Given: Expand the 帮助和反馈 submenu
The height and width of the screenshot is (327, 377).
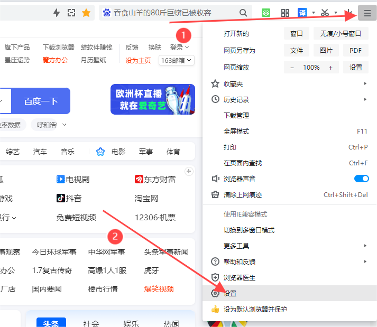Looking at the screenshot, I should pyautogui.click(x=289, y=261).
